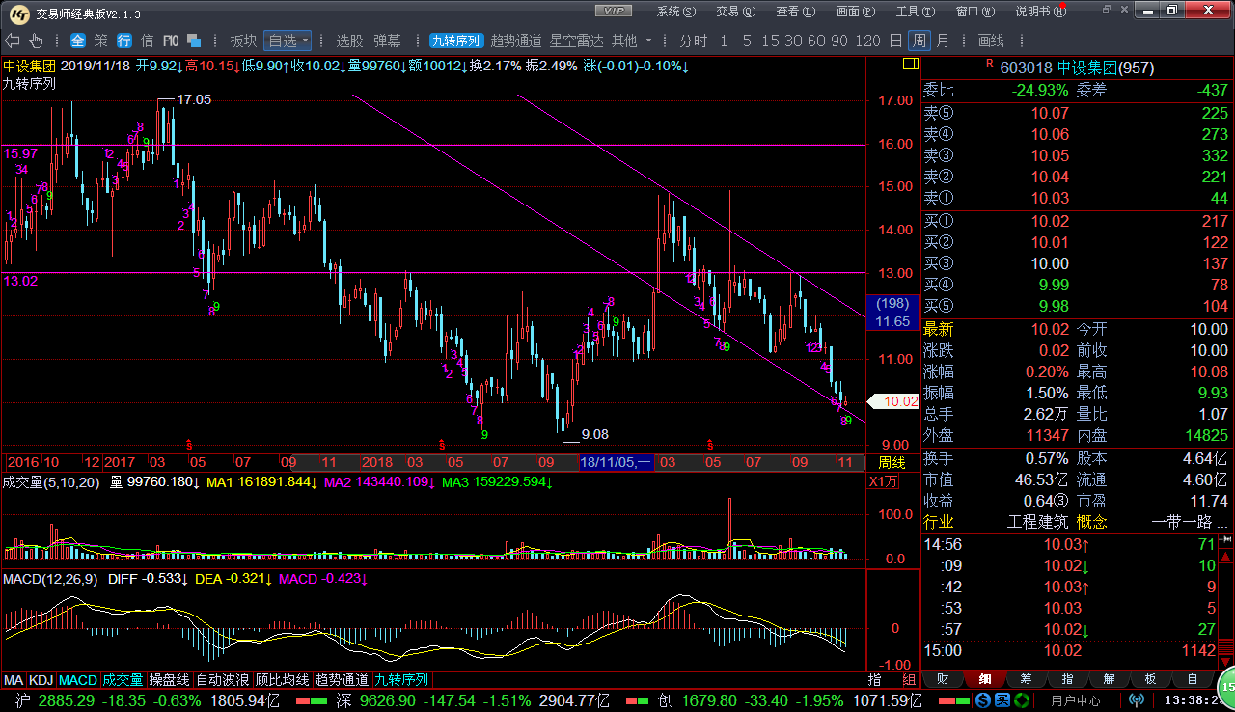Viewport: 1235px width, 712px height.
Task: Click the green circular badge at corner
Action: tap(1226, 686)
